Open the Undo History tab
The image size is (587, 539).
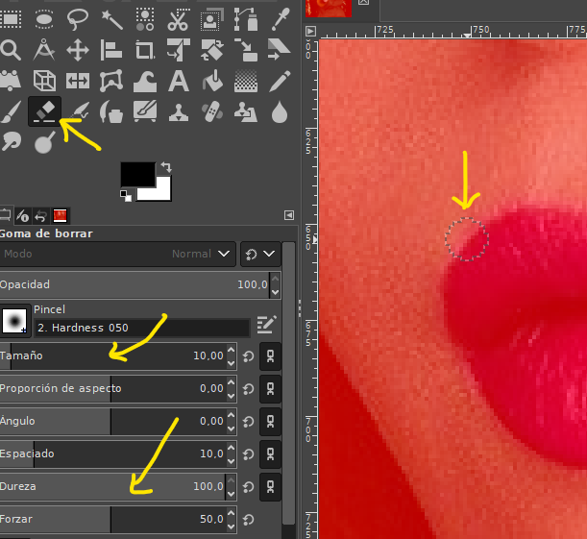pyautogui.click(x=41, y=215)
